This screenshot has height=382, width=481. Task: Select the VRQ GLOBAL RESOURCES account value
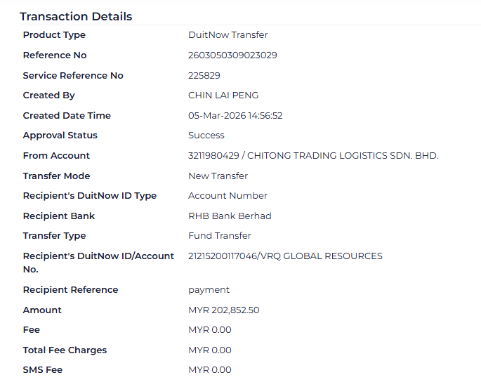285,256
